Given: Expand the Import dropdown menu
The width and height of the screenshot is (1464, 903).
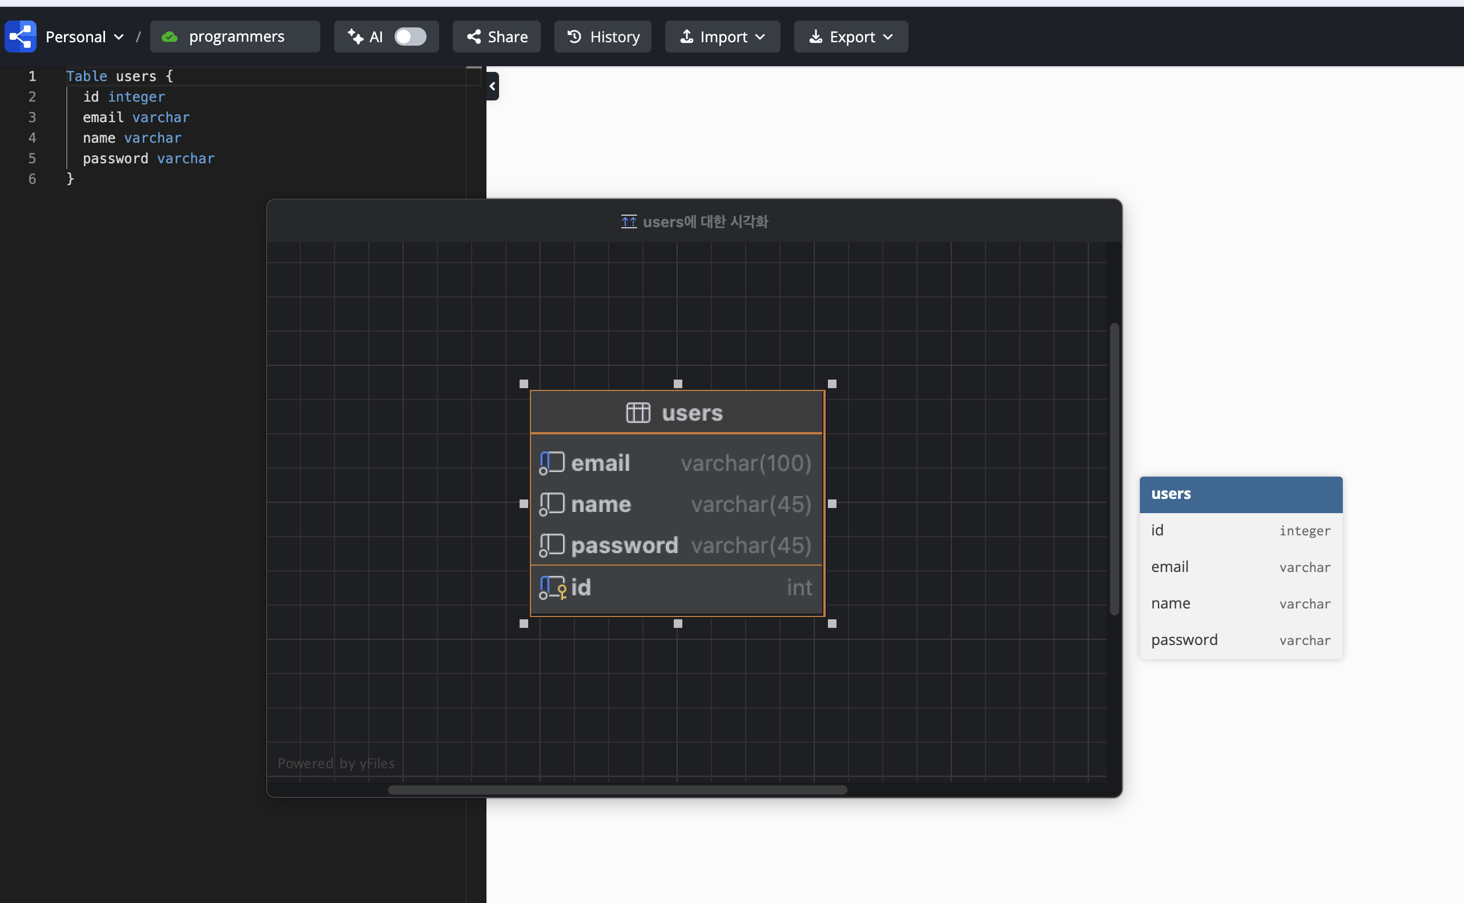Looking at the screenshot, I should click(722, 37).
